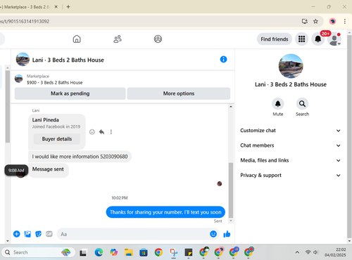This screenshot has height=260, width=352.
Task: Open File Explorer from the taskbar
Action: coord(129,252)
